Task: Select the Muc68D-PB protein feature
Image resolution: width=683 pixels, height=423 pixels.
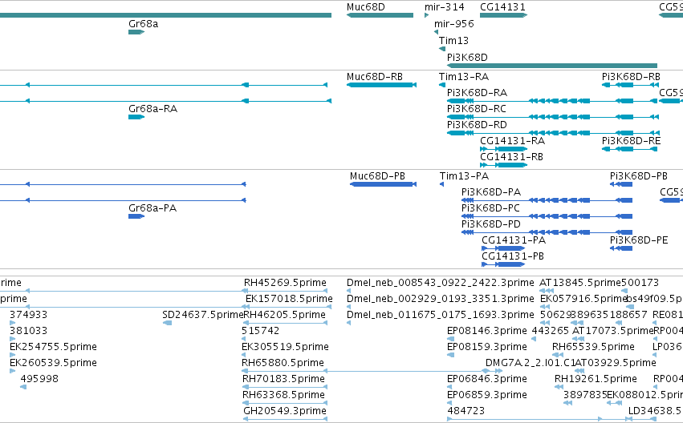Action: (x=383, y=184)
